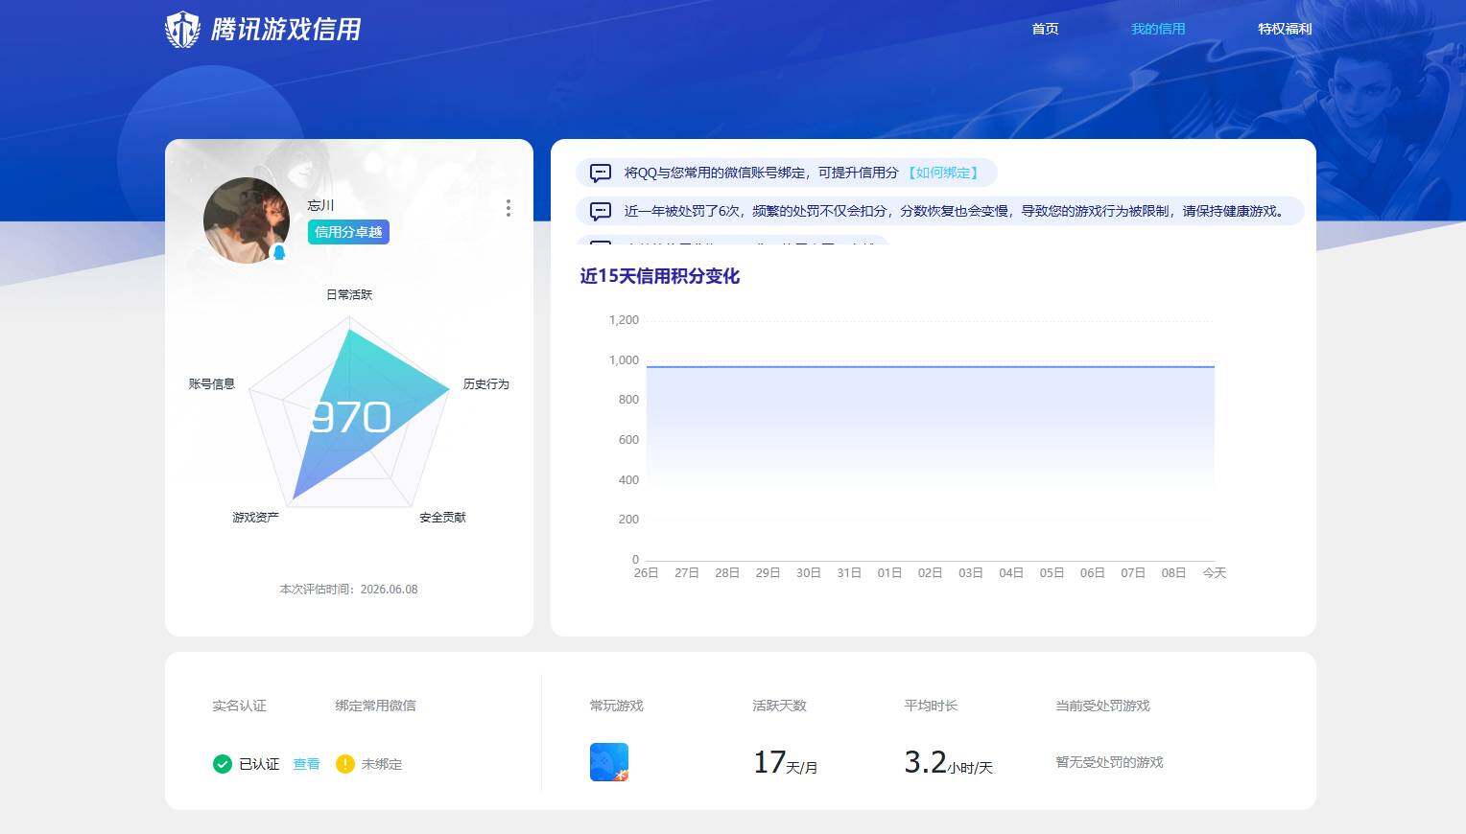Select the 我的信用 navigation tab
The width and height of the screenshot is (1466, 834).
(1158, 29)
